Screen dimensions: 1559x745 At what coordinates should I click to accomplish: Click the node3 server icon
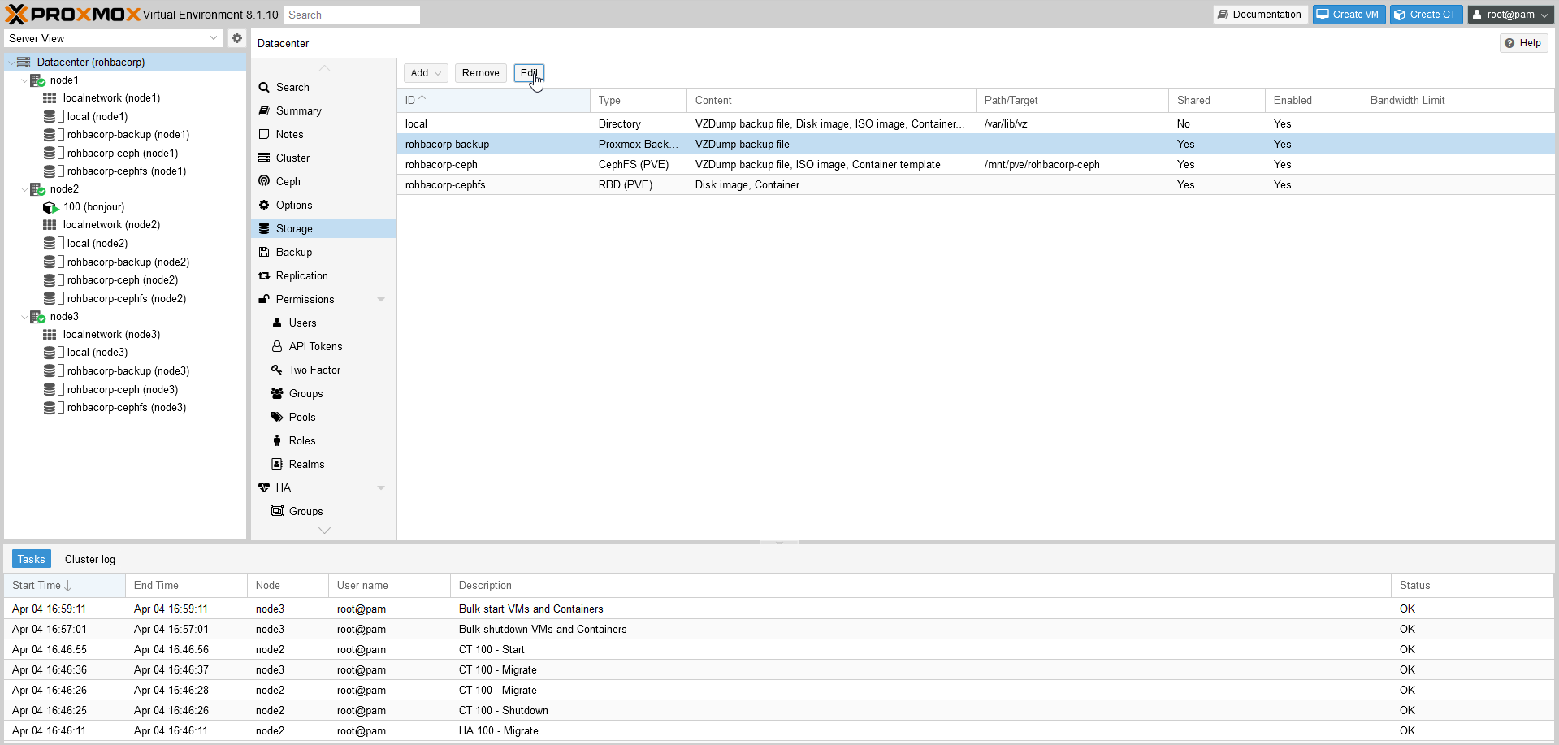(x=37, y=317)
